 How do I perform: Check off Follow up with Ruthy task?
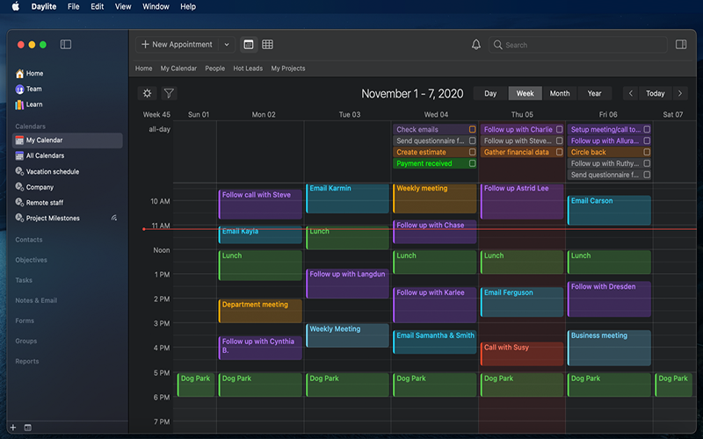[647, 163]
